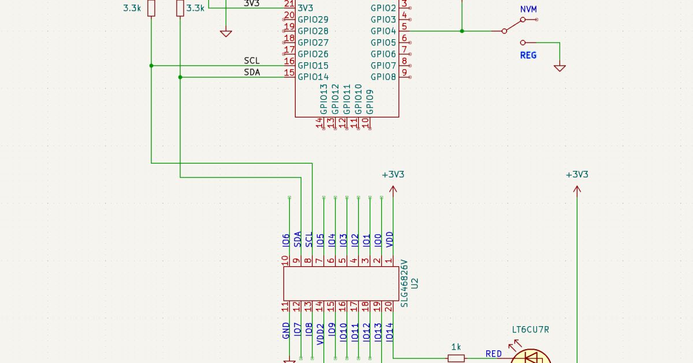Click the GPIO7 pin label

pyautogui.click(x=383, y=66)
